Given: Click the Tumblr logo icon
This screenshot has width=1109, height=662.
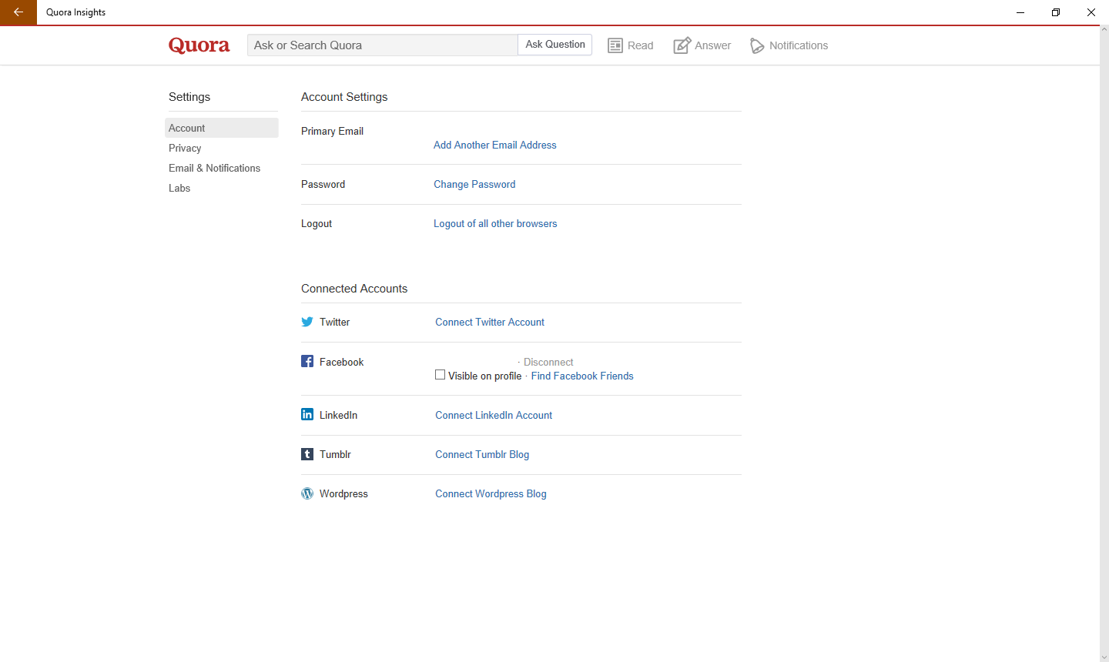Looking at the screenshot, I should pos(307,454).
